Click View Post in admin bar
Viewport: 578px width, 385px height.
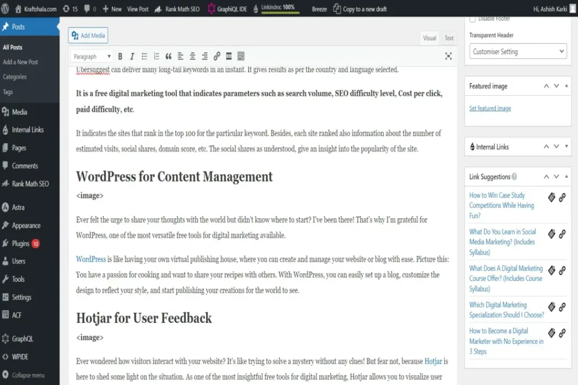point(138,9)
